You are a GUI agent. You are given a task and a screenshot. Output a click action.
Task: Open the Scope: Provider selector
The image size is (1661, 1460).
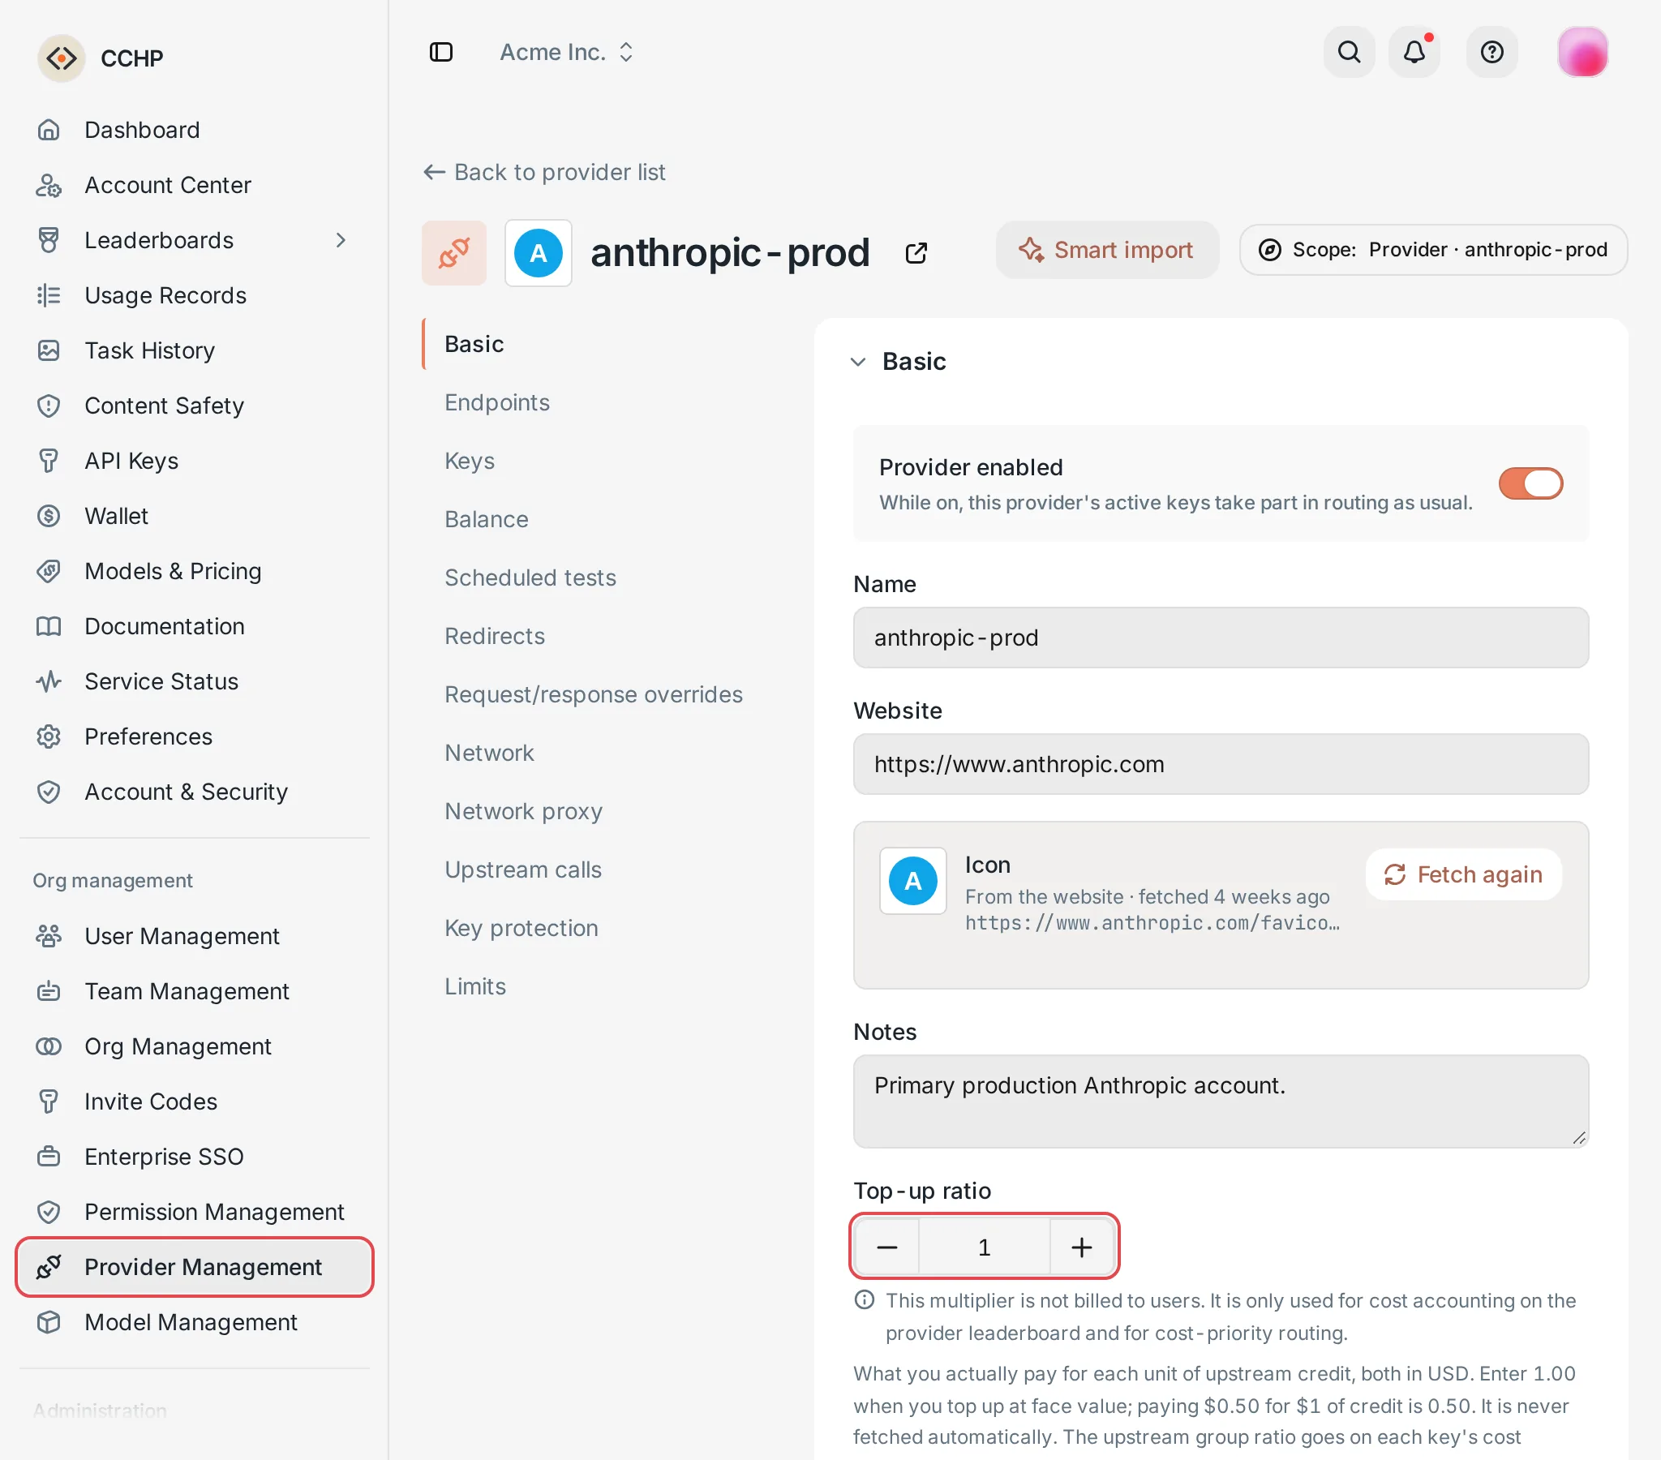click(x=1432, y=250)
